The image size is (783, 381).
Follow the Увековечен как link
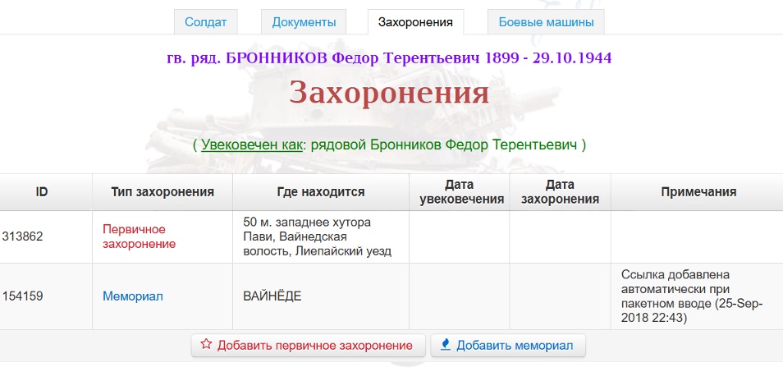251,145
